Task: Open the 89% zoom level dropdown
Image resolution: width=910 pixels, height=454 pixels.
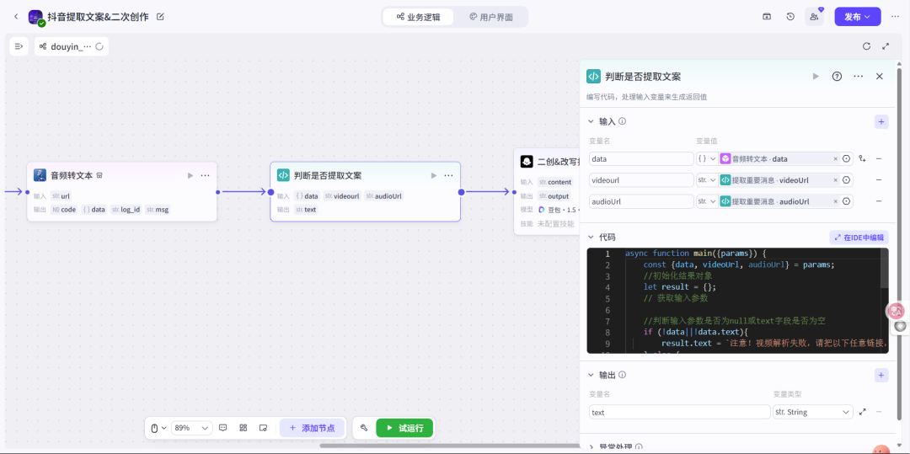Action: pos(191,428)
